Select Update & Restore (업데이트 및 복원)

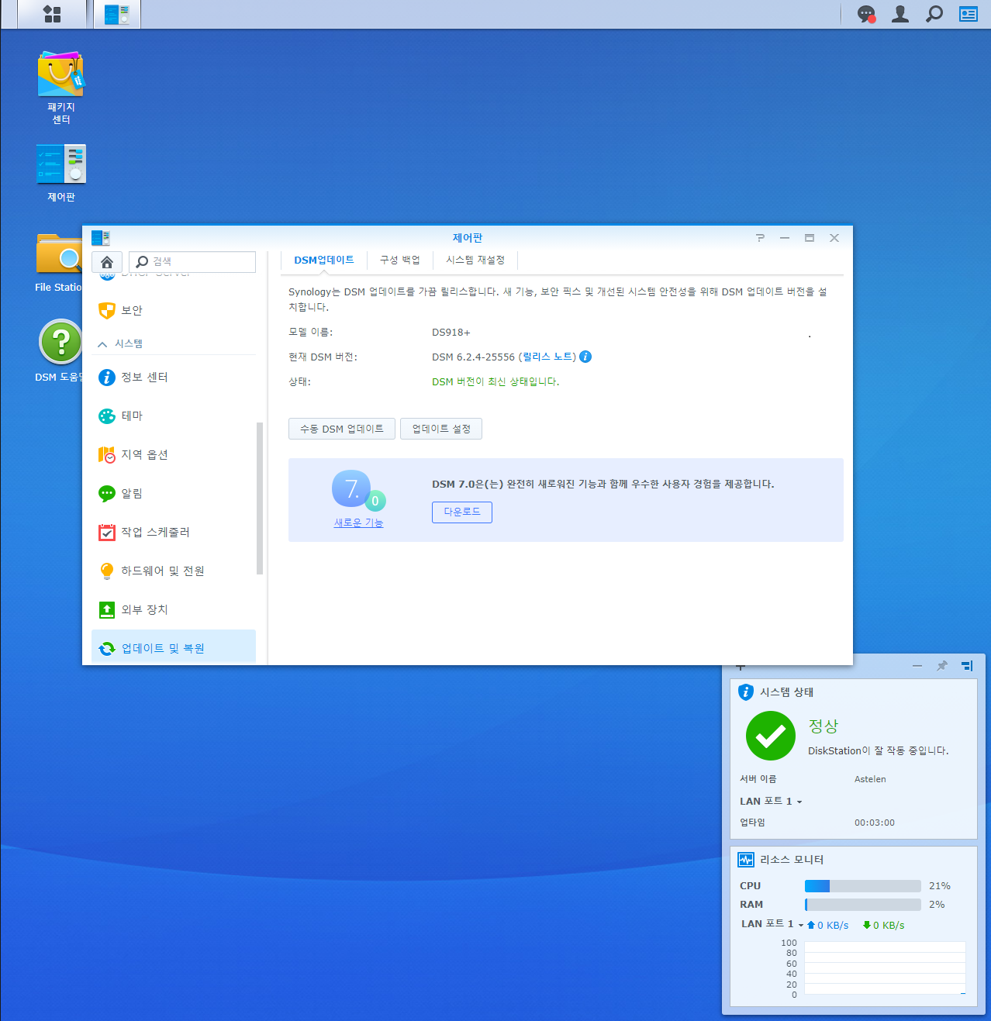tap(174, 648)
